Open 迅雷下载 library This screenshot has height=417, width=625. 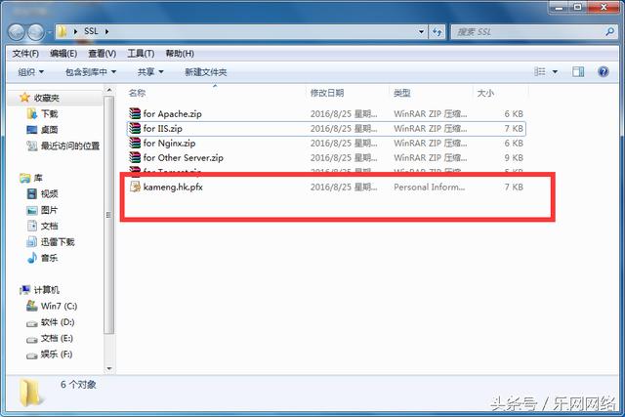[51, 241]
